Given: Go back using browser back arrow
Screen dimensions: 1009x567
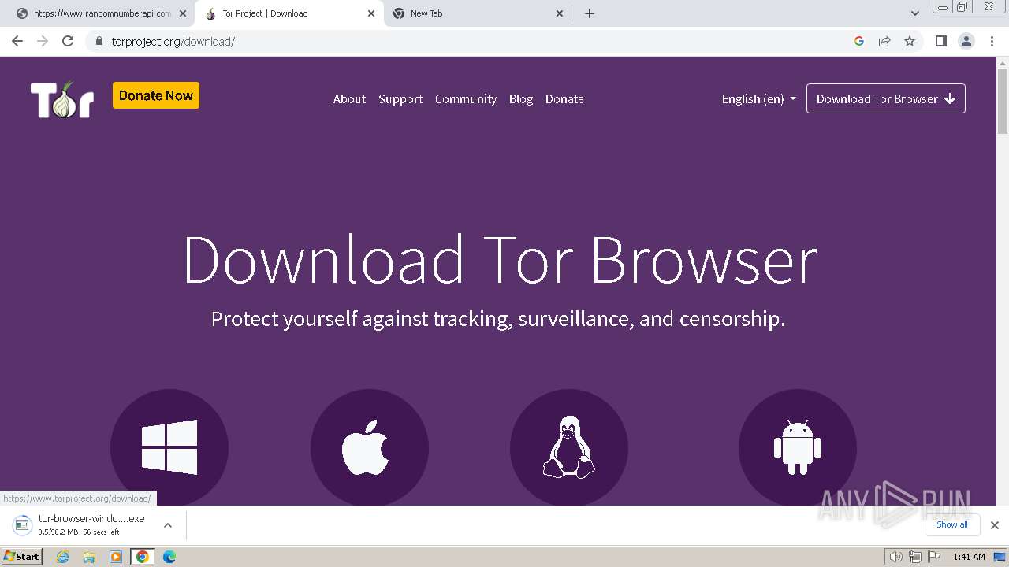Looking at the screenshot, I should 17,41.
